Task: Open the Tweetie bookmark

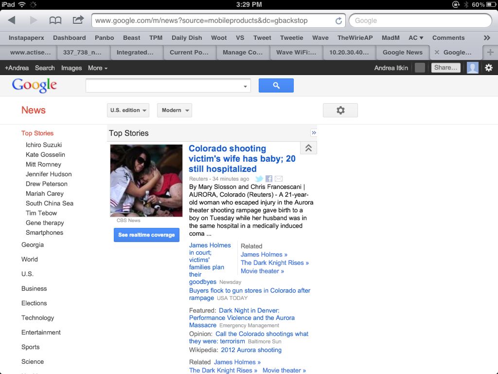Action: (292, 38)
